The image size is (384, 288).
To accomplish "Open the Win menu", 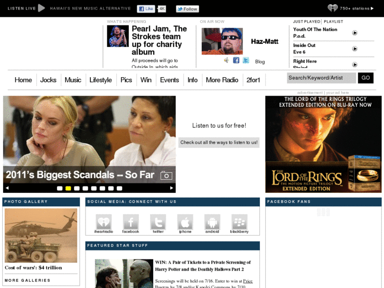I will point(146,80).
